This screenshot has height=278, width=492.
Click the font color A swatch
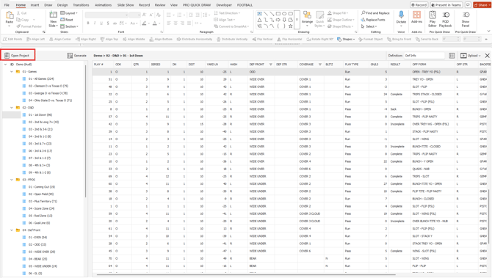[154, 23]
